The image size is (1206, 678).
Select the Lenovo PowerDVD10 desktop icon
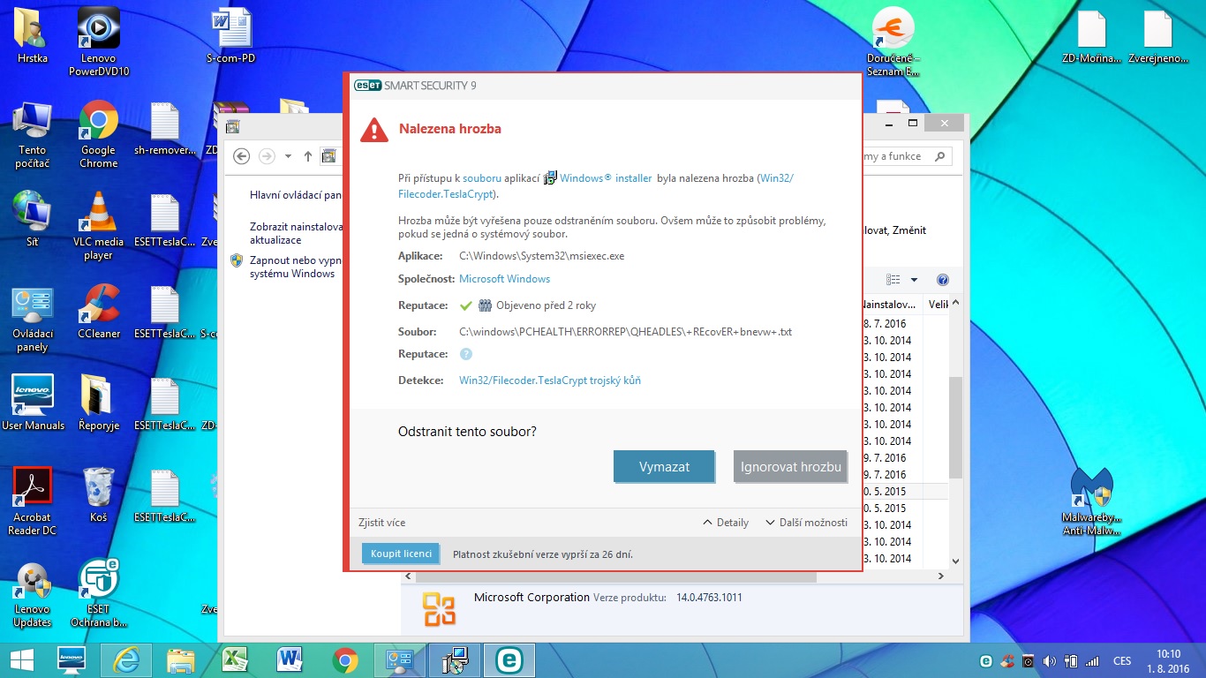99,42
